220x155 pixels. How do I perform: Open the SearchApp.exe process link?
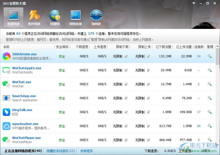pos(24,96)
